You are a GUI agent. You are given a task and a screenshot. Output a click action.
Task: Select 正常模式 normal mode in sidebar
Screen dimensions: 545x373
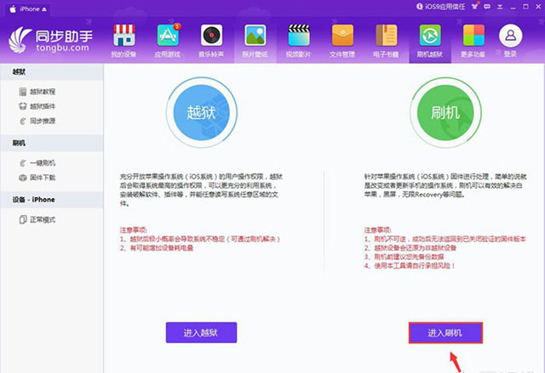37,219
